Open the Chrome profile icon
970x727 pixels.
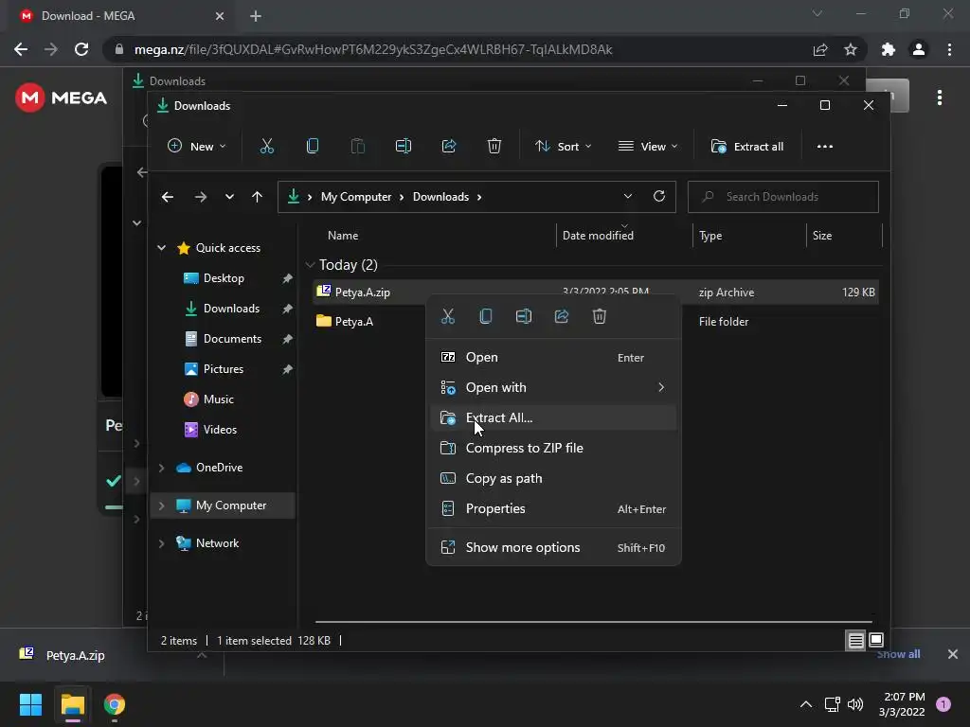(x=919, y=49)
